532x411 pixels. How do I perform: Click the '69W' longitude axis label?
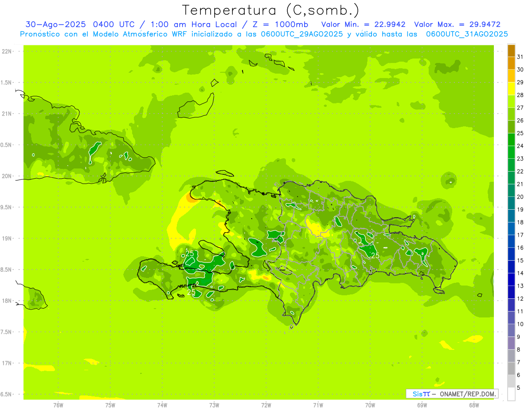pos(422,405)
